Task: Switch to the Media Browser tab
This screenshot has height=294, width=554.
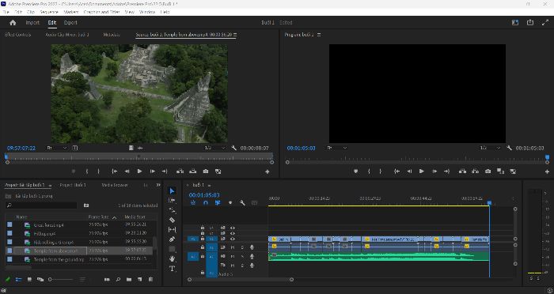Action: [115, 185]
